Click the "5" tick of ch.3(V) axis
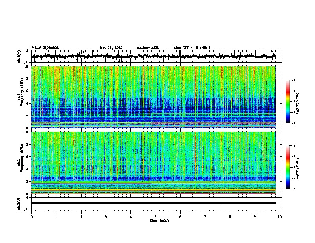This screenshot has height=243, width=315. click(x=27, y=198)
